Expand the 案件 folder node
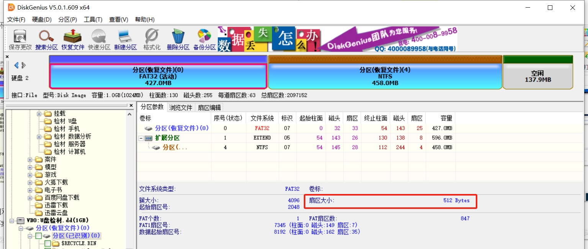The width and height of the screenshot is (588, 249). pos(30,159)
